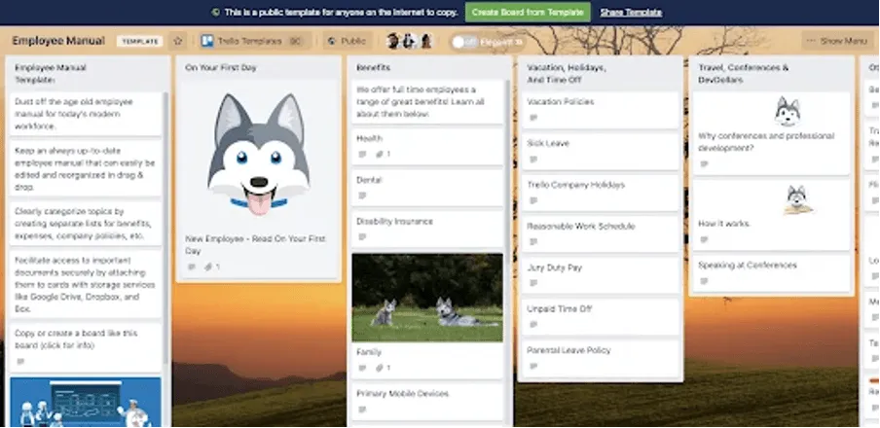This screenshot has width=880, height=428.
Task: Click the Create Board from Template button
Action: (x=527, y=12)
